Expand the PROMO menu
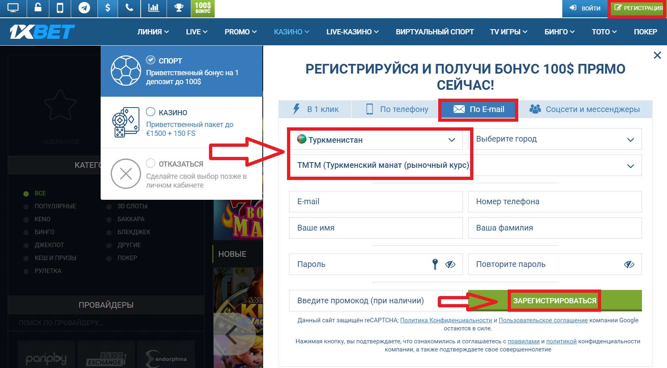The height and width of the screenshot is (368, 667). pyautogui.click(x=241, y=32)
